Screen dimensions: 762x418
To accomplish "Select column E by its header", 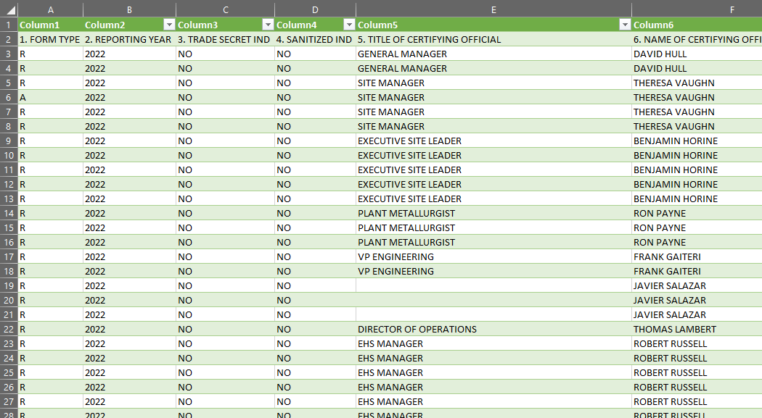I will 493,9.
